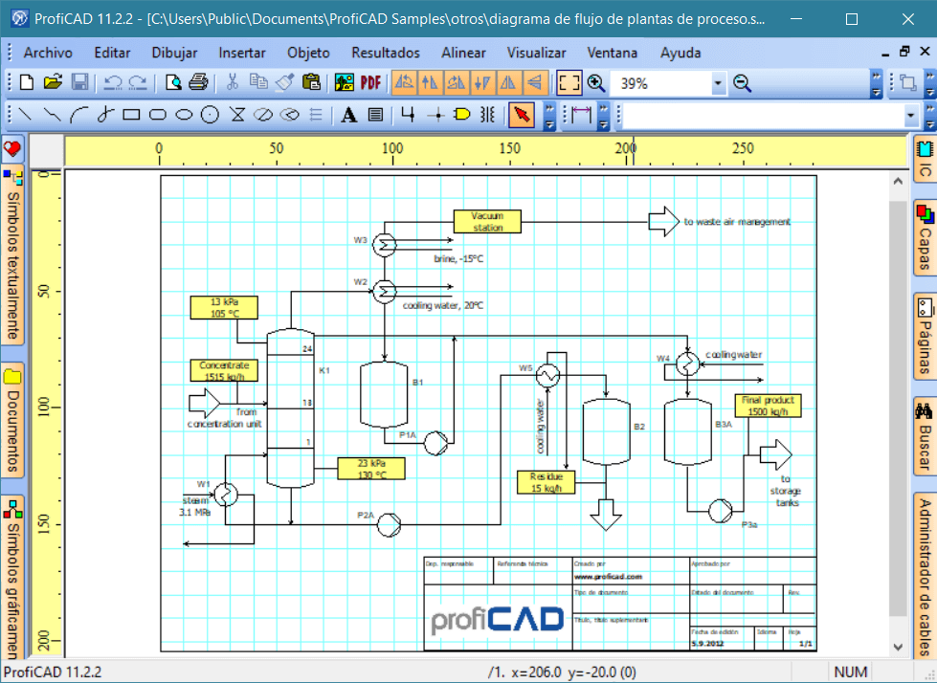The image size is (937, 683).
Task: Open the Páginas panel tab
Action: click(x=926, y=336)
